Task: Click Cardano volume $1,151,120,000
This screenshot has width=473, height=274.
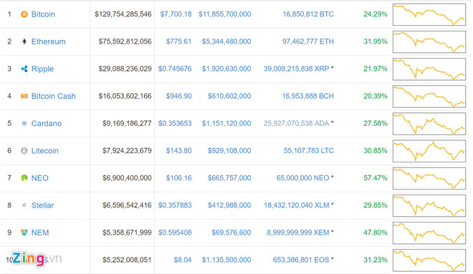Action: coord(226,123)
